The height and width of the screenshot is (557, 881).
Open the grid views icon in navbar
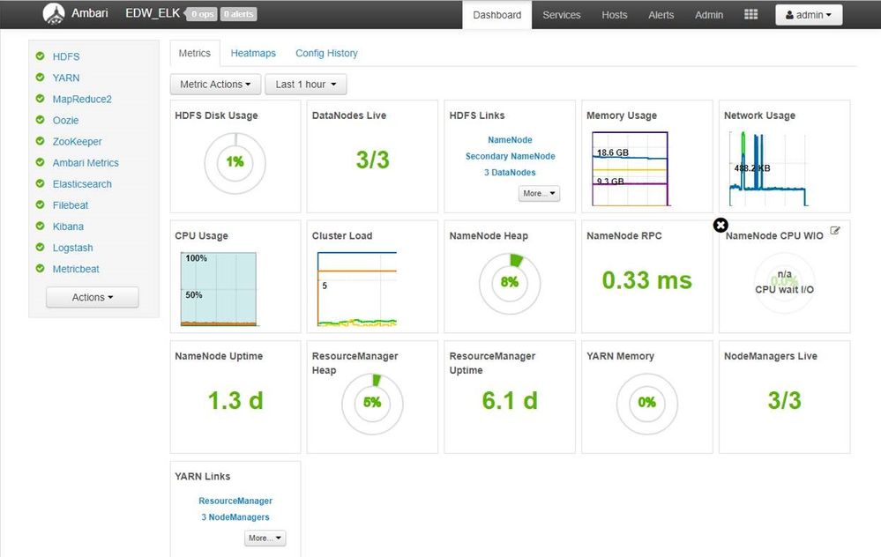(x=750, y=15)
